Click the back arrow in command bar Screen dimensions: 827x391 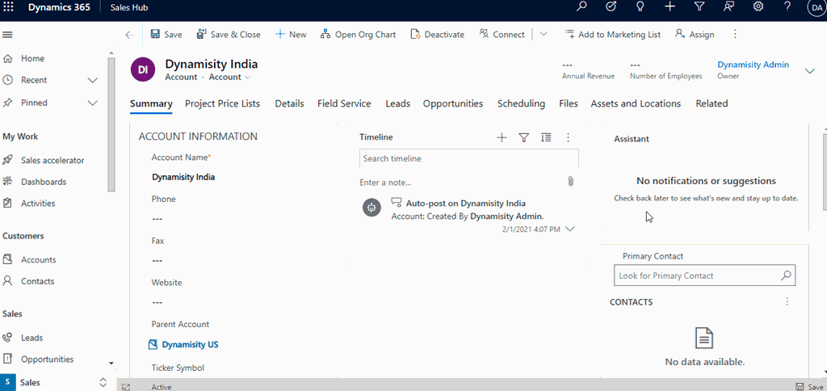[x=129, y=35]
